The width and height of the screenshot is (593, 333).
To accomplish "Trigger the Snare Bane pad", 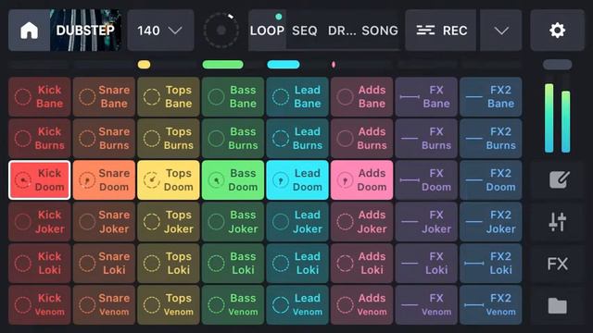I will click(x=104, y=96).
